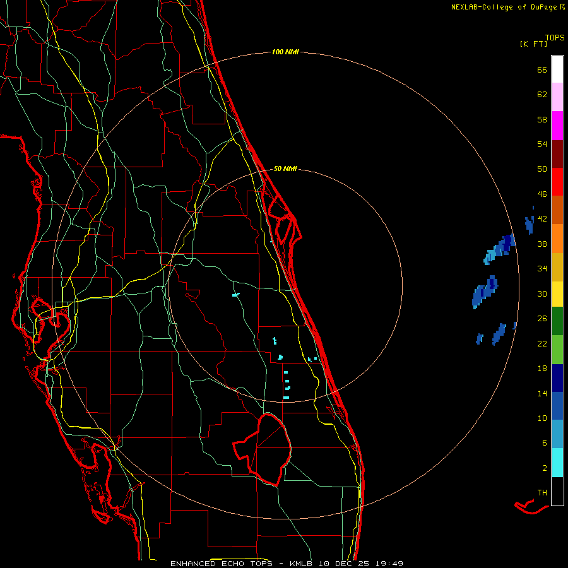Pick the black TH threshold swatch
568x568 pixels.
pos(557,491)
